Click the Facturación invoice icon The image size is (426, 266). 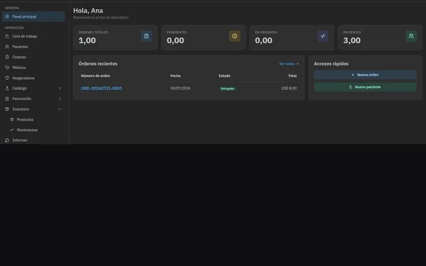pos(7,98)
